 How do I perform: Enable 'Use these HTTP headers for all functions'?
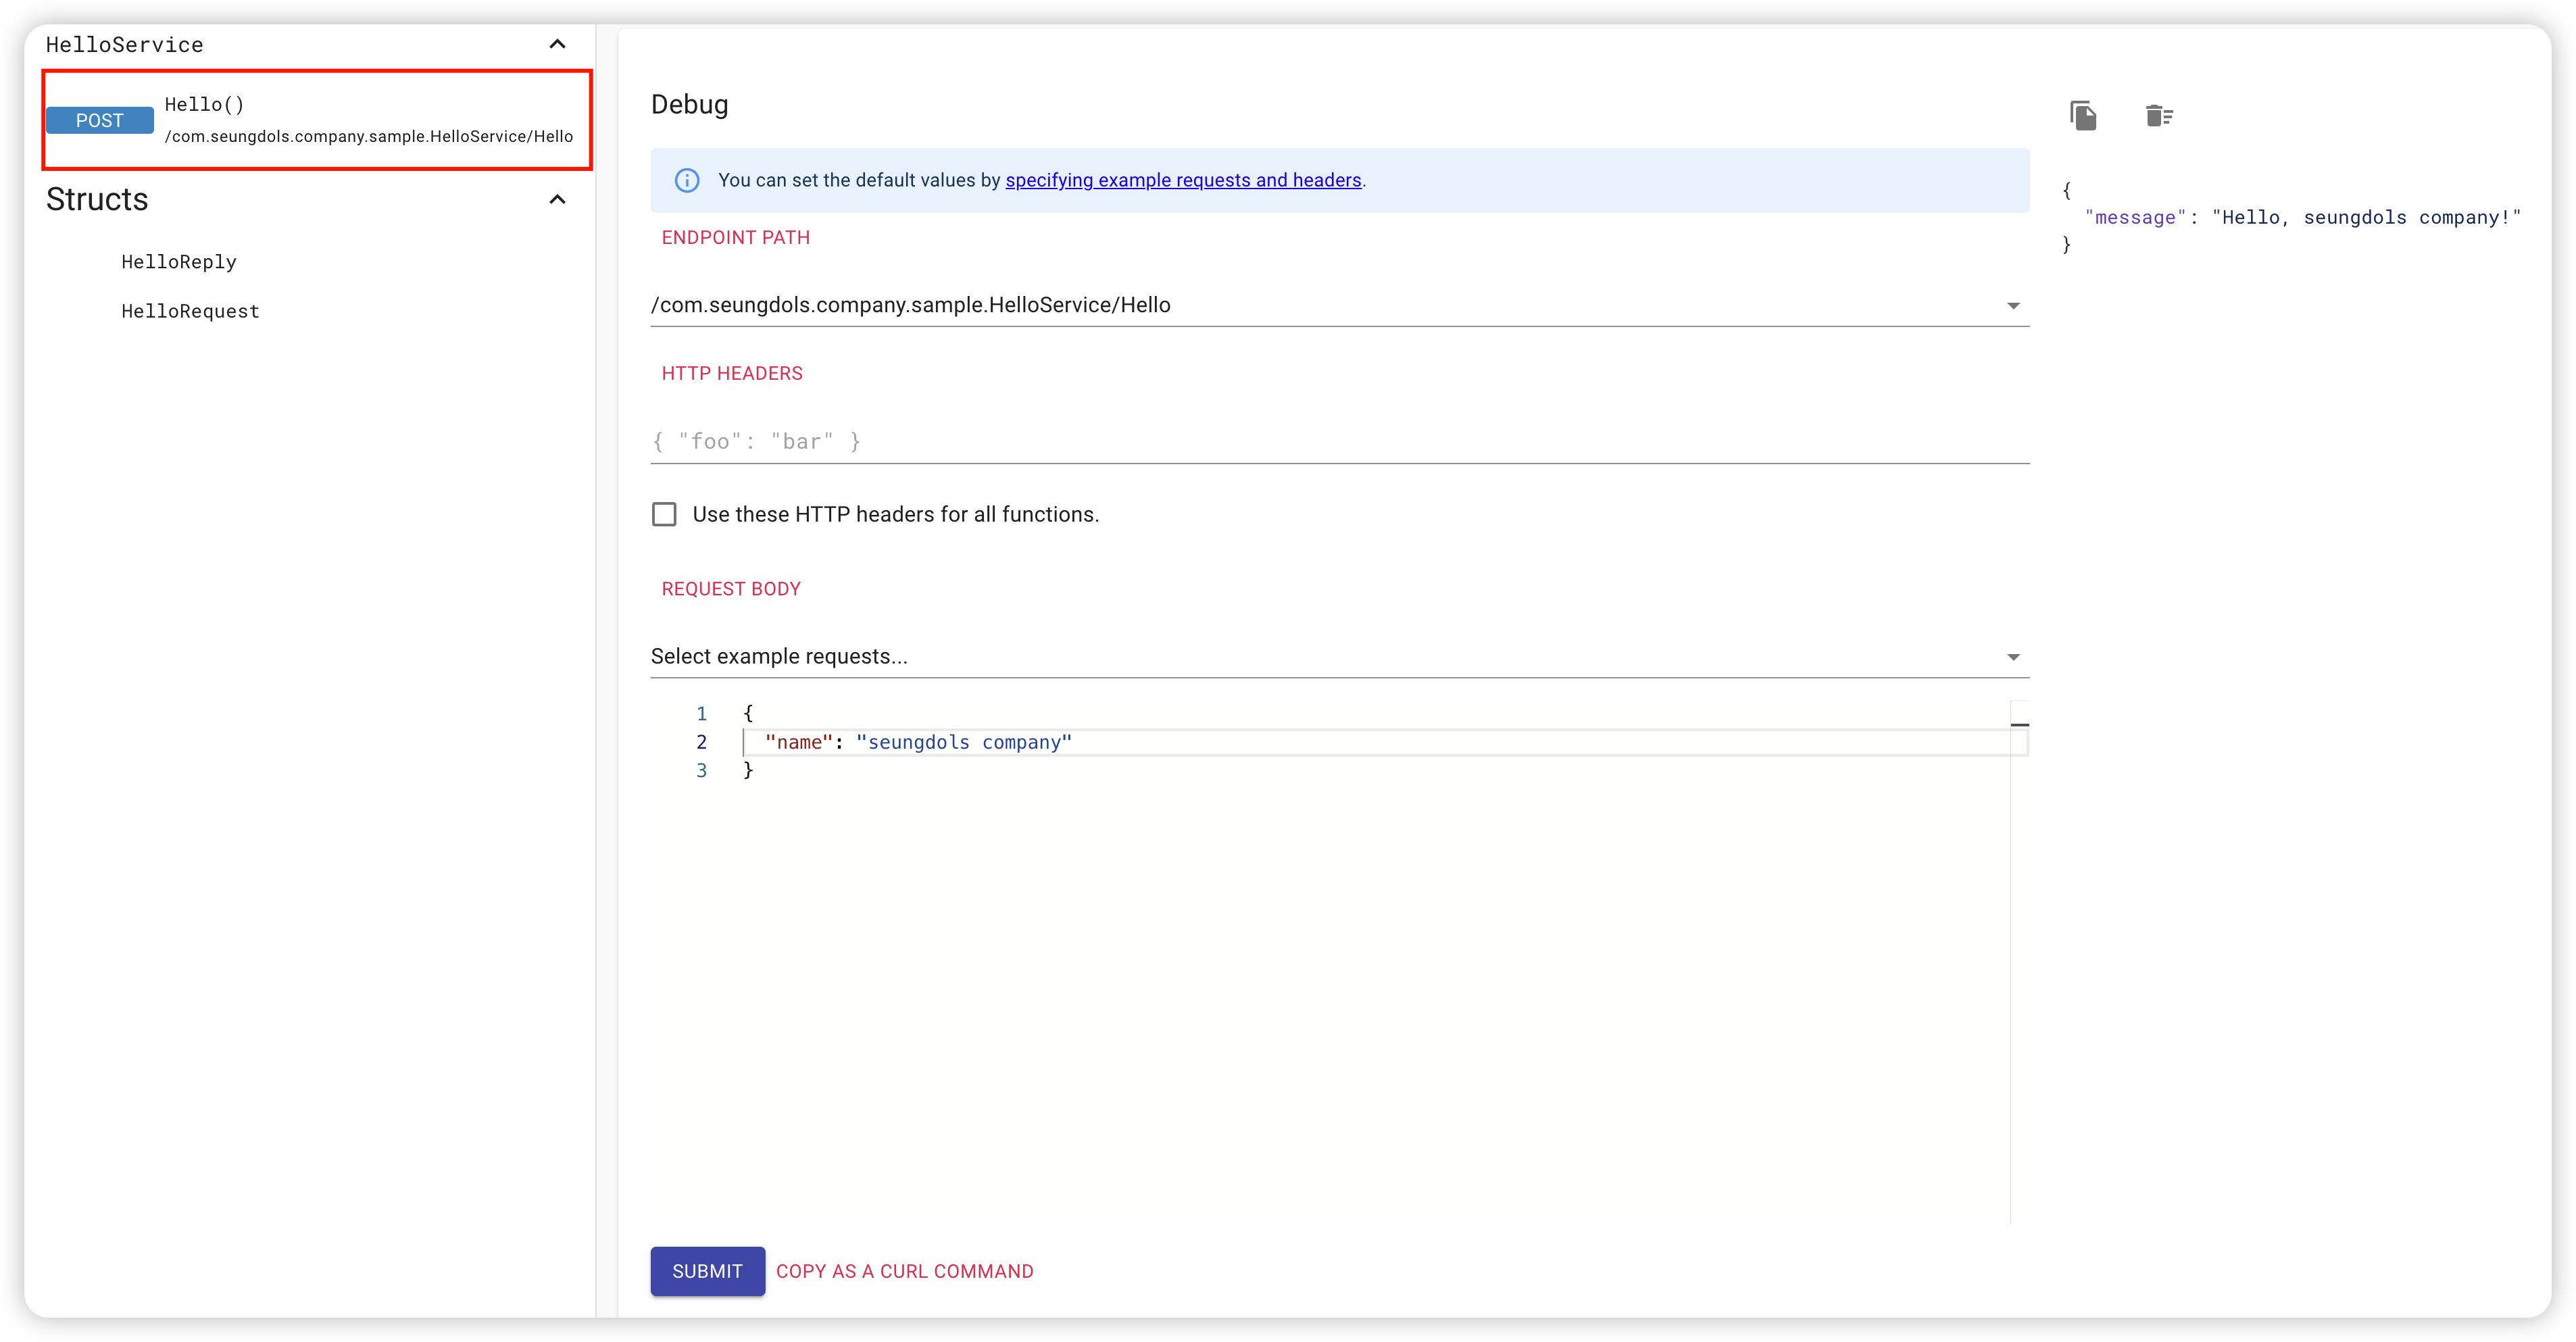[x=664, y=514]
